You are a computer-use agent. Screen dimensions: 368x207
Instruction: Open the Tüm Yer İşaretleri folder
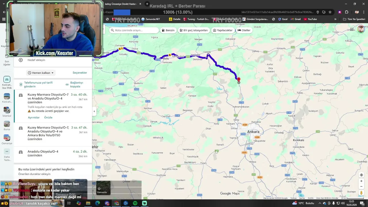pyautogui.click(x=354, y=19)
